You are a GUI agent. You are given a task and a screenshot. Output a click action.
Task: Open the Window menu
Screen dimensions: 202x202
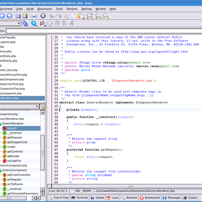[100, 9]
